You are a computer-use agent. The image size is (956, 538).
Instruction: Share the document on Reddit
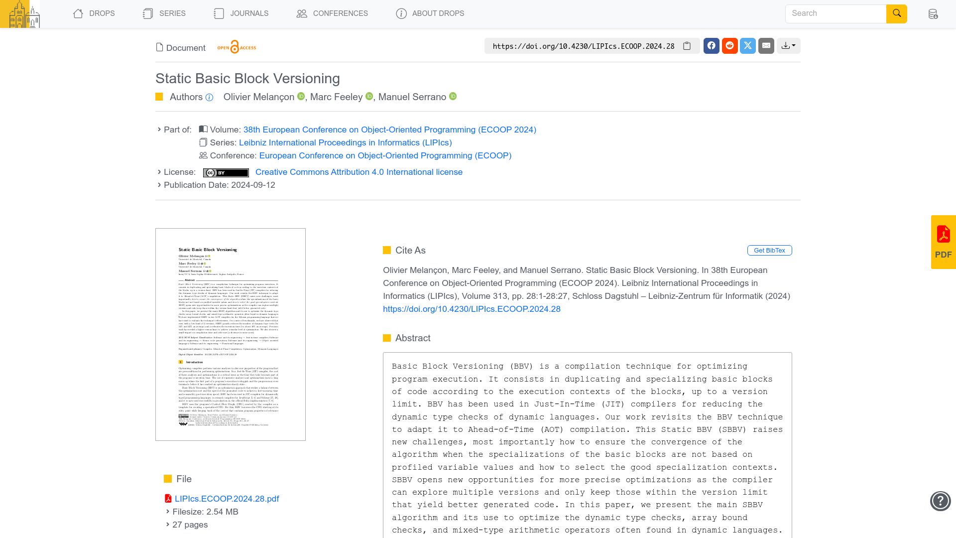[x=730, y=46]
